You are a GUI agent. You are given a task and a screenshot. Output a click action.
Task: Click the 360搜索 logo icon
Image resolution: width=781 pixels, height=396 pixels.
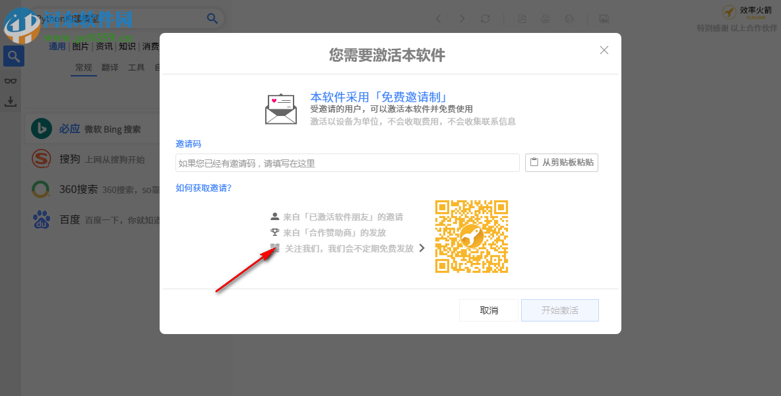42,190
